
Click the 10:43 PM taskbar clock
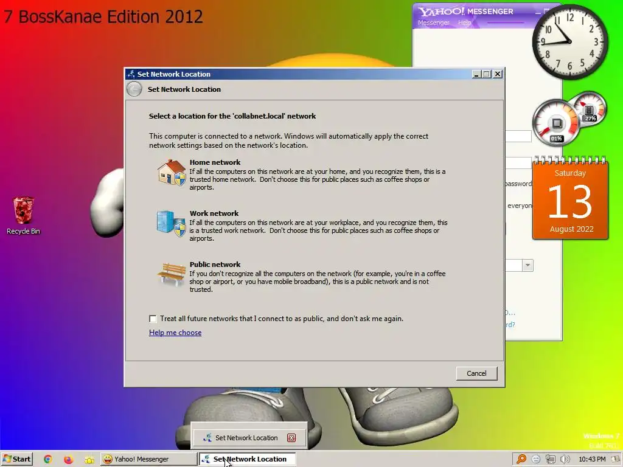pos(592,459)
